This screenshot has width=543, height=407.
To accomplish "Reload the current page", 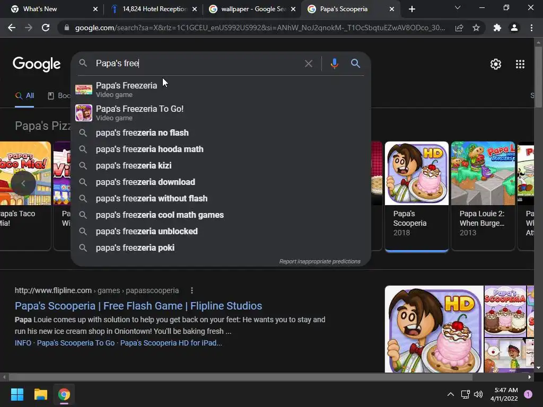I will (x=46, y=28).
